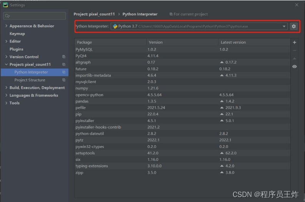Sort by Latest version column header

254,42
